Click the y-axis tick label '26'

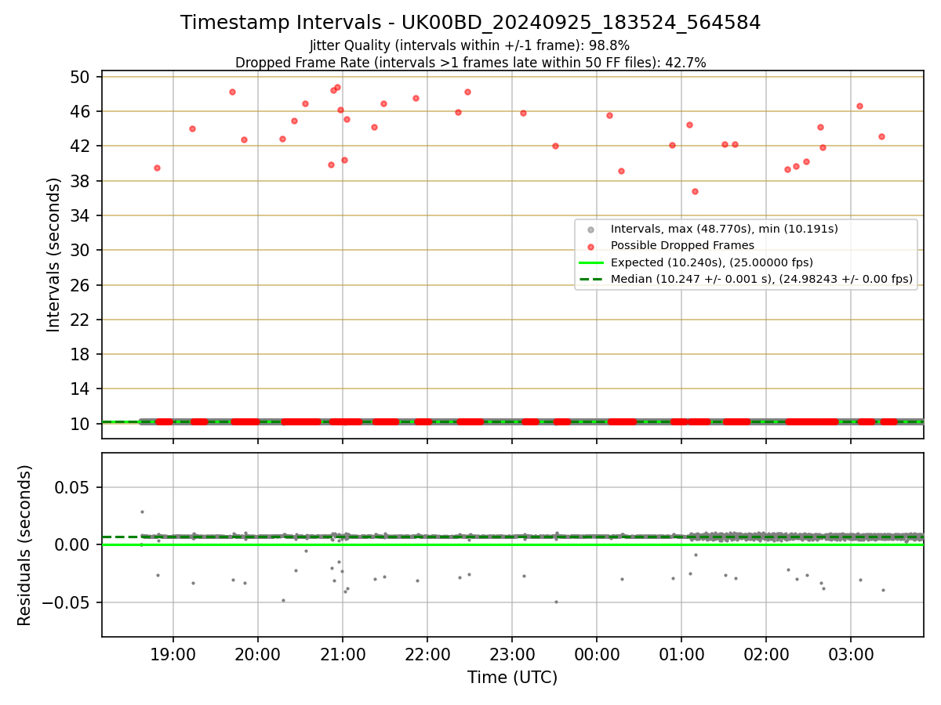point(82,285)
